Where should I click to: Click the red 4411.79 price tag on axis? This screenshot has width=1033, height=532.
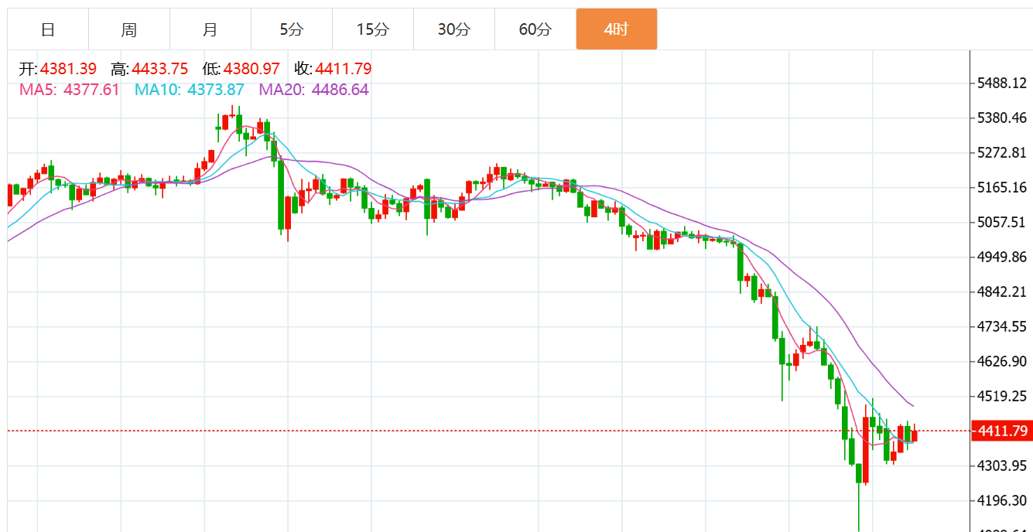(1001, 431)
